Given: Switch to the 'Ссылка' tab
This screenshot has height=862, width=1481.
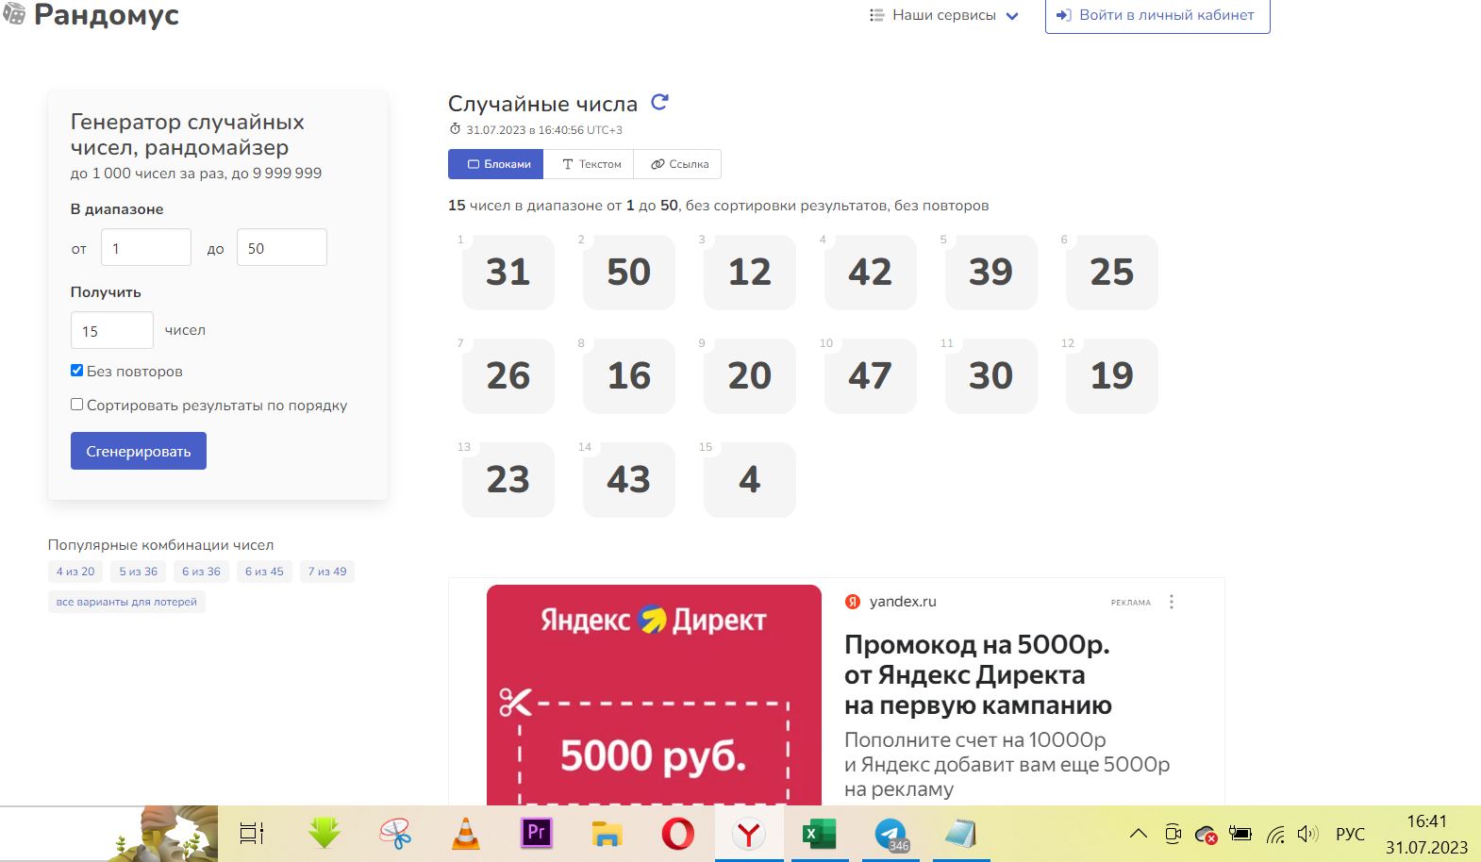Looking at the screenshot, I should [x=678, y=164].
